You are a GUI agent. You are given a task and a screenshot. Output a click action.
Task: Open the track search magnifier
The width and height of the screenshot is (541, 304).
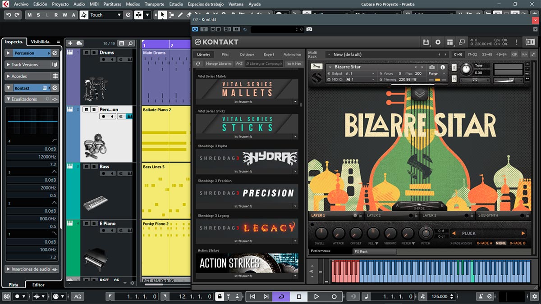point(130,43)
